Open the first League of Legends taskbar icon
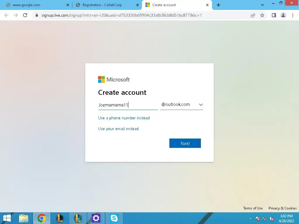 tap(60, 218)
